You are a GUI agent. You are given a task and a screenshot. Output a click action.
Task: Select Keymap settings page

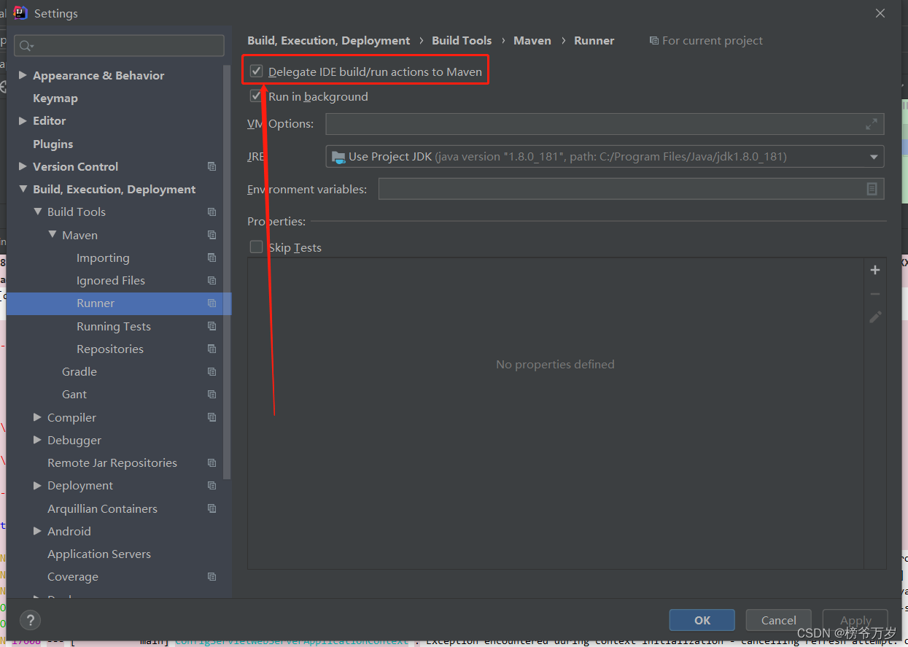click(x=55, y=98)
